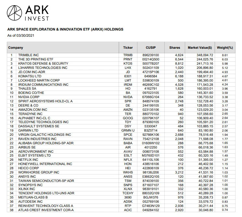Click the BOEING CO/THE company name
This screenshot has width=242, height=217.
[31, 93]
